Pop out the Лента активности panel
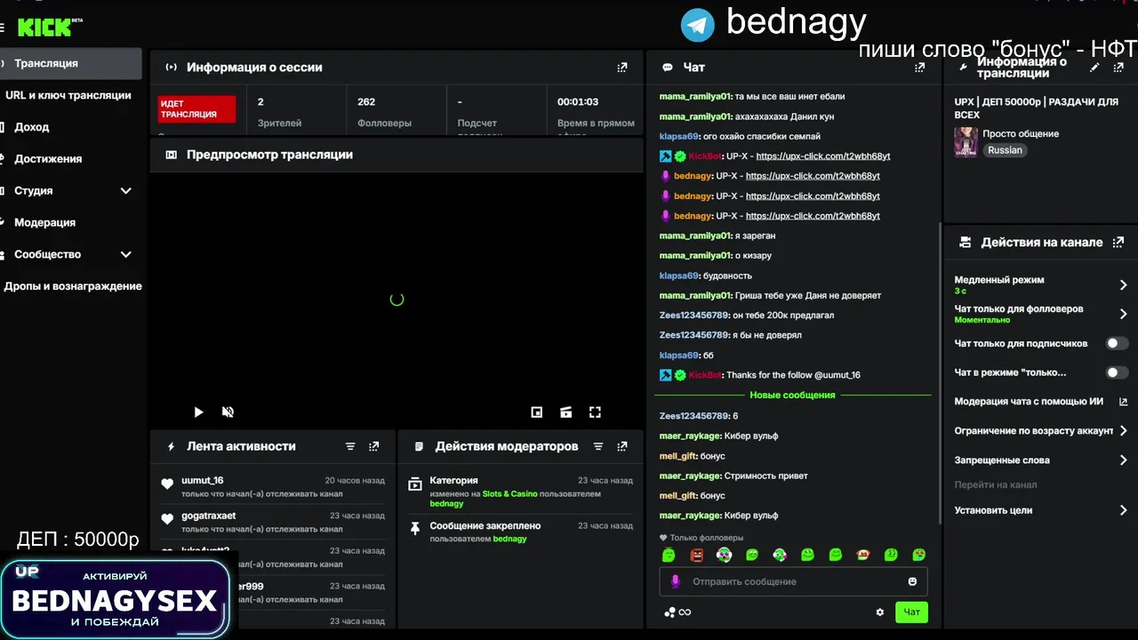Viewport: 1138px width, 640px height. click(x=373, y=446)
